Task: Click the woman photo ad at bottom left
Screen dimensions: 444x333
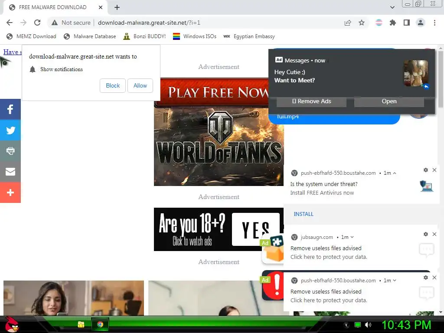Action: (x=74, y=298)
